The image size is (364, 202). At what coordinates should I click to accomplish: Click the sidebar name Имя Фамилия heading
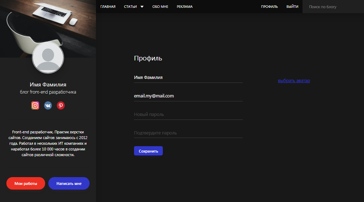coord(48,85)
